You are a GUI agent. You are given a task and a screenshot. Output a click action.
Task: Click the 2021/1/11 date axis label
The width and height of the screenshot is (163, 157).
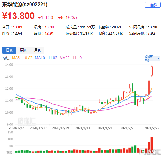[x=83, y=128]
